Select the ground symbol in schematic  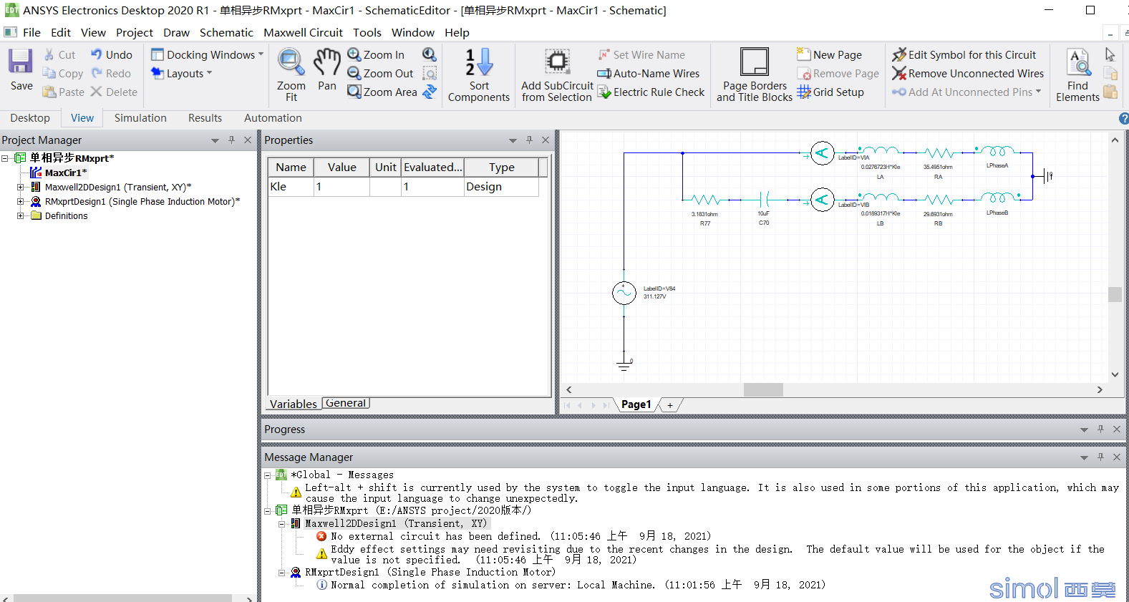tap(624, 366)
